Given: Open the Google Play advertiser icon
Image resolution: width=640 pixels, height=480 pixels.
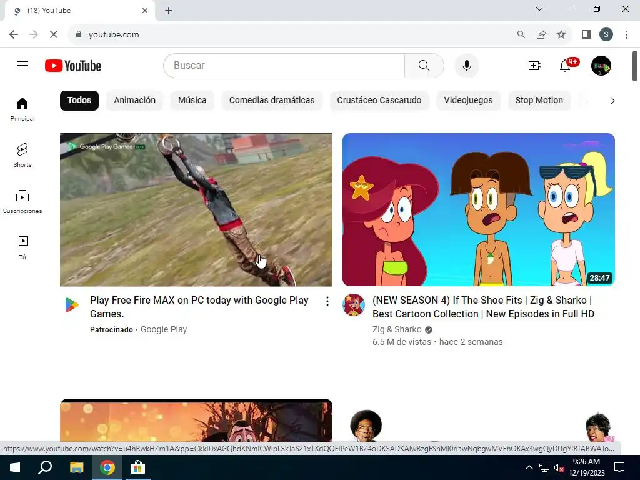Looking at the screenshot, I should (x=72, y=305).
